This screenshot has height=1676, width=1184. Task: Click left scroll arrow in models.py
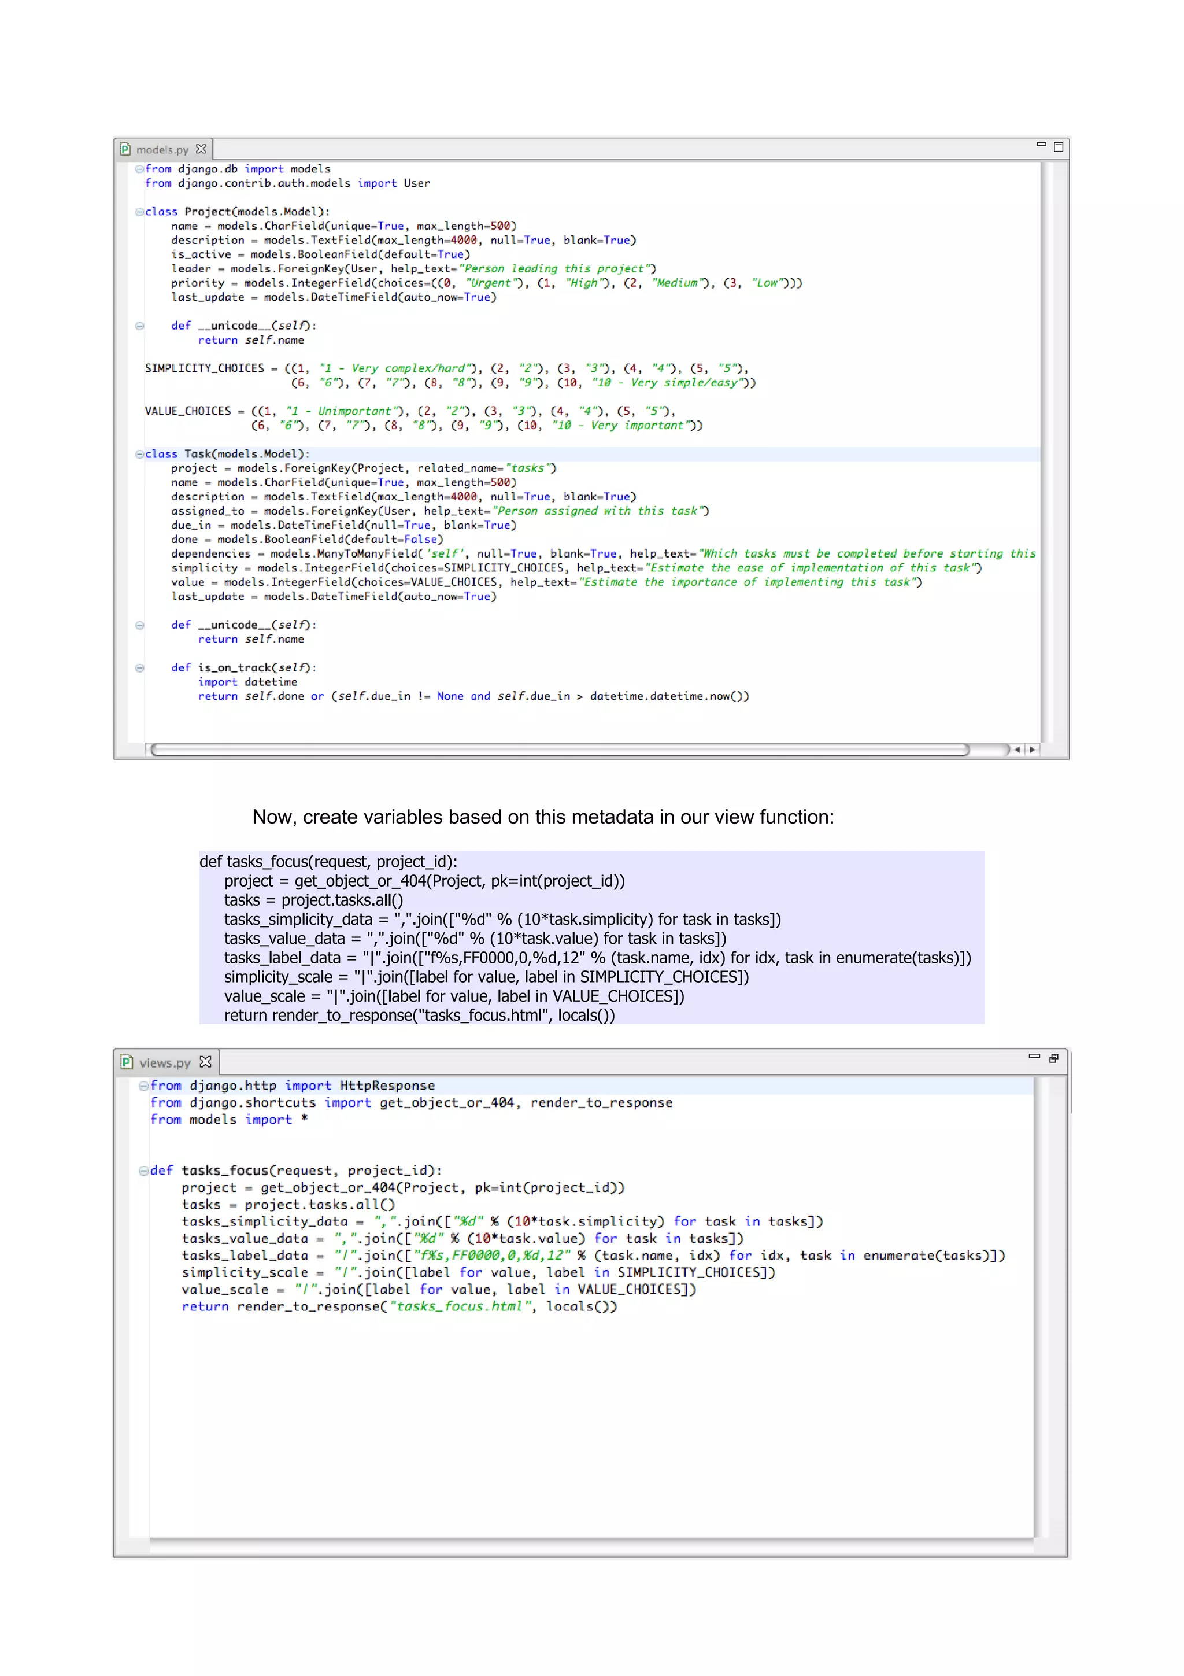click(x=1017, y=750)
